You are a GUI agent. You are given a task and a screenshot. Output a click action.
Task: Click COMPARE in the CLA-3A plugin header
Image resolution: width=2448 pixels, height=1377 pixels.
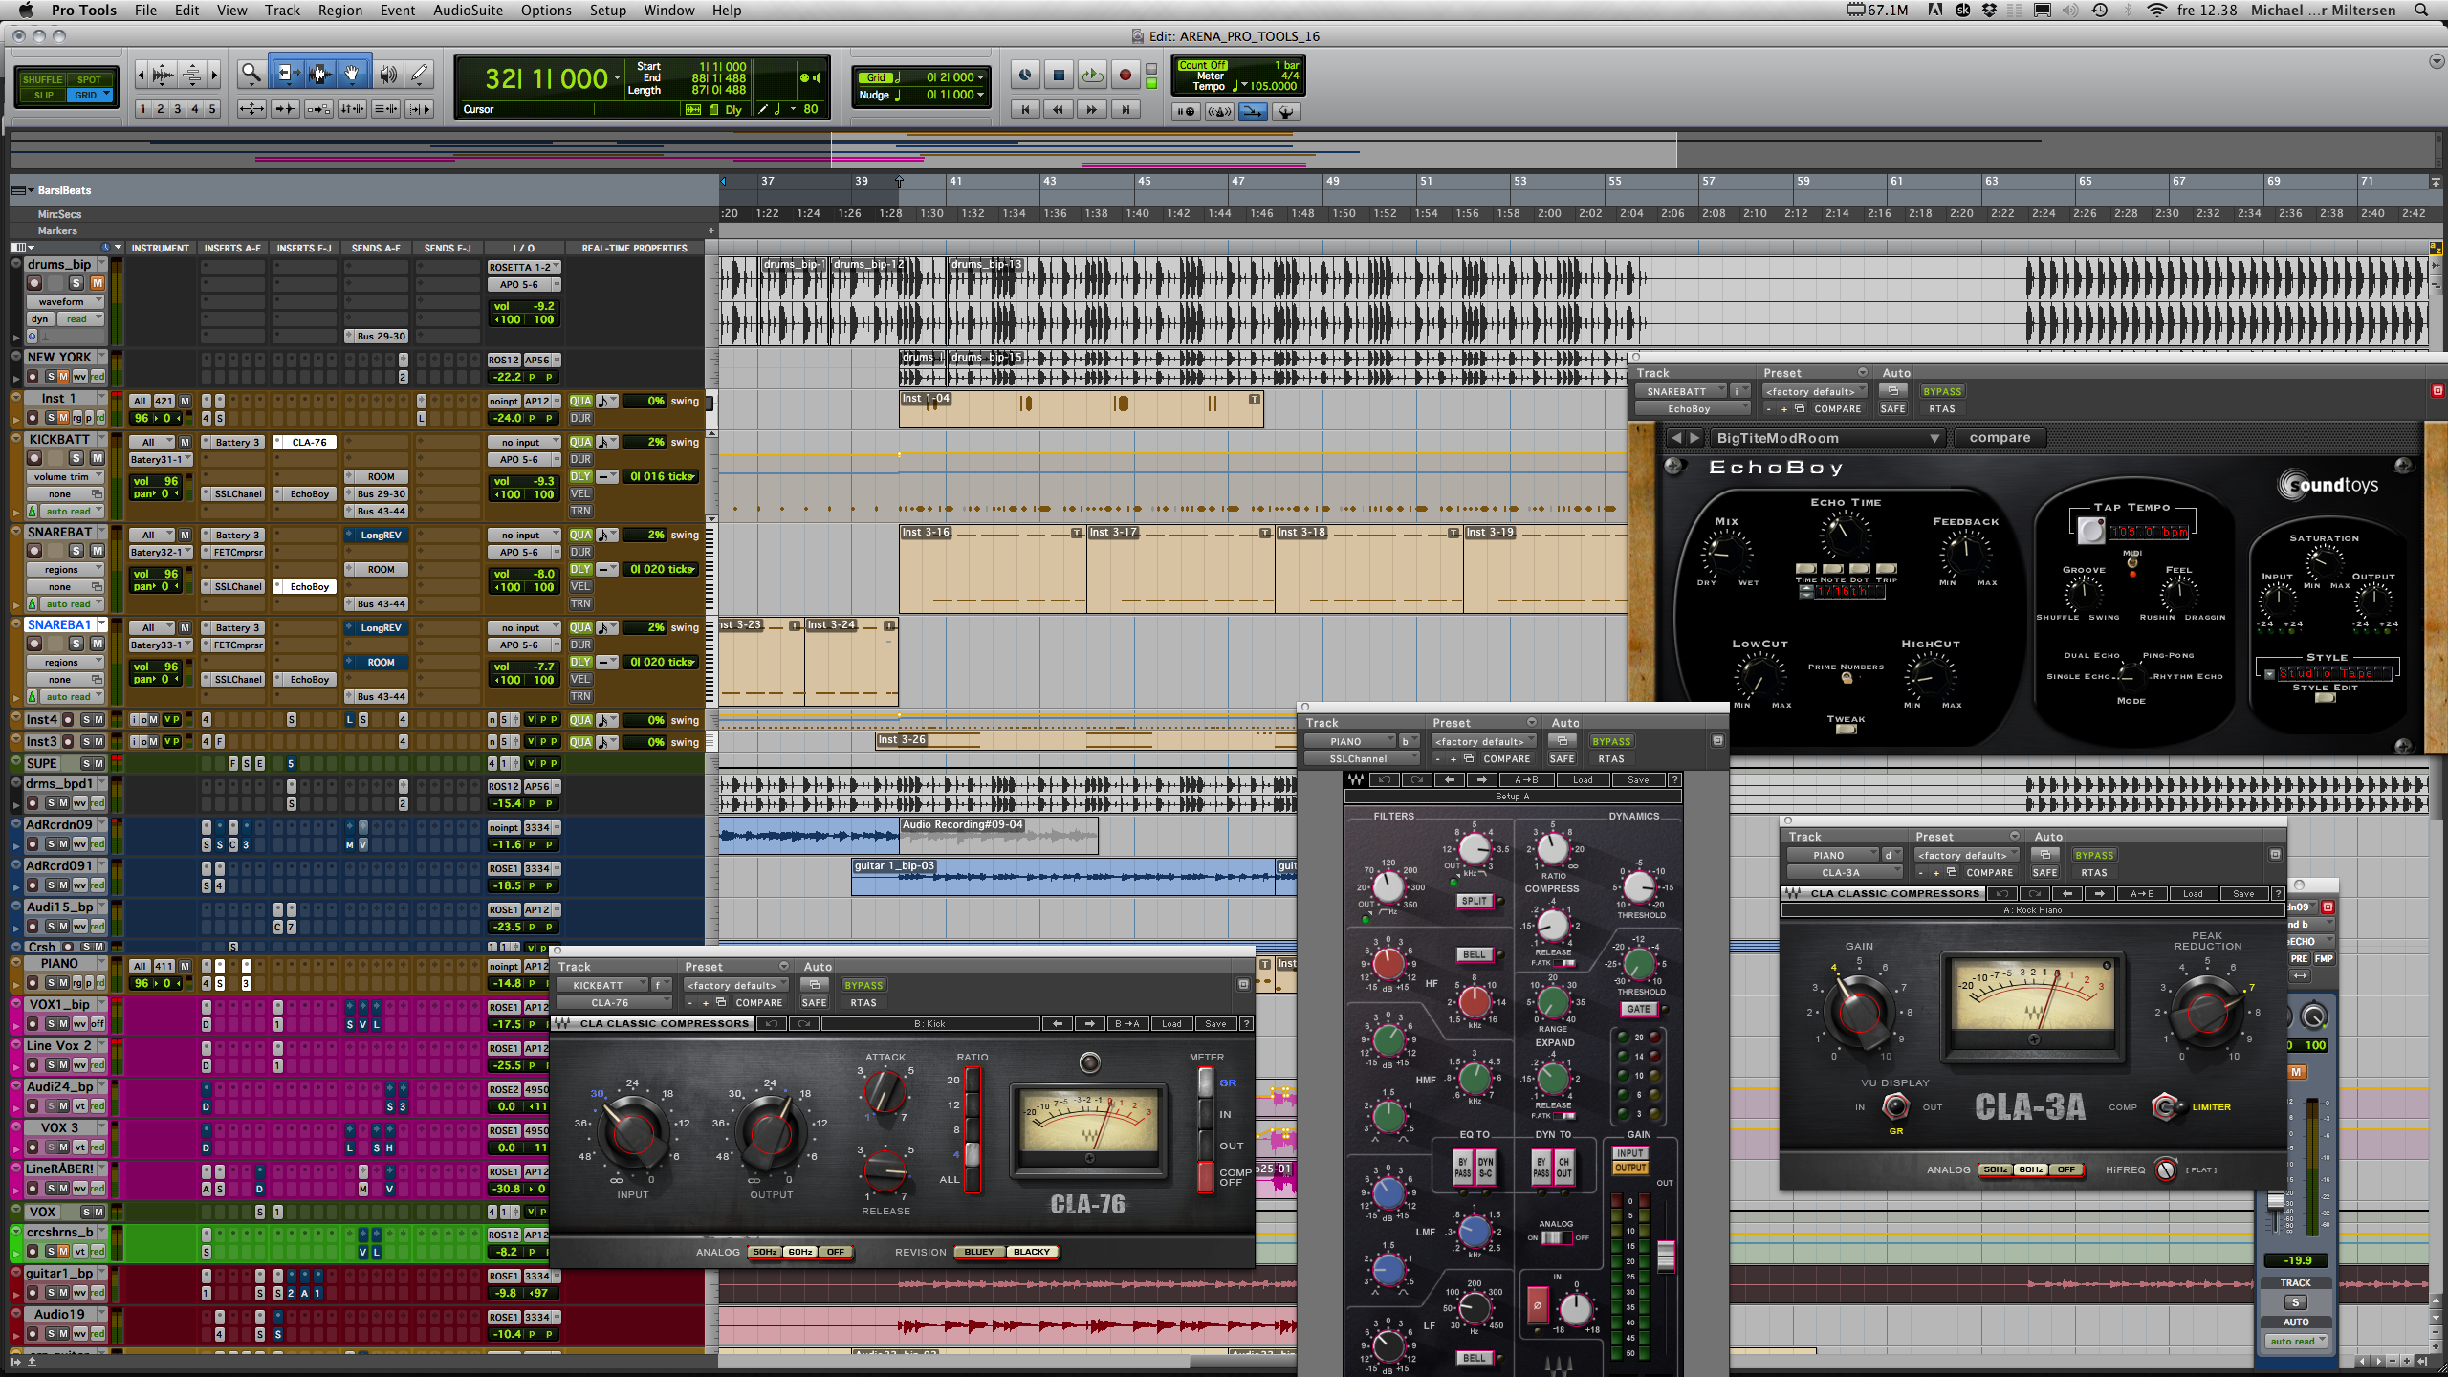pyautogui.click(x=1989, y=872)
